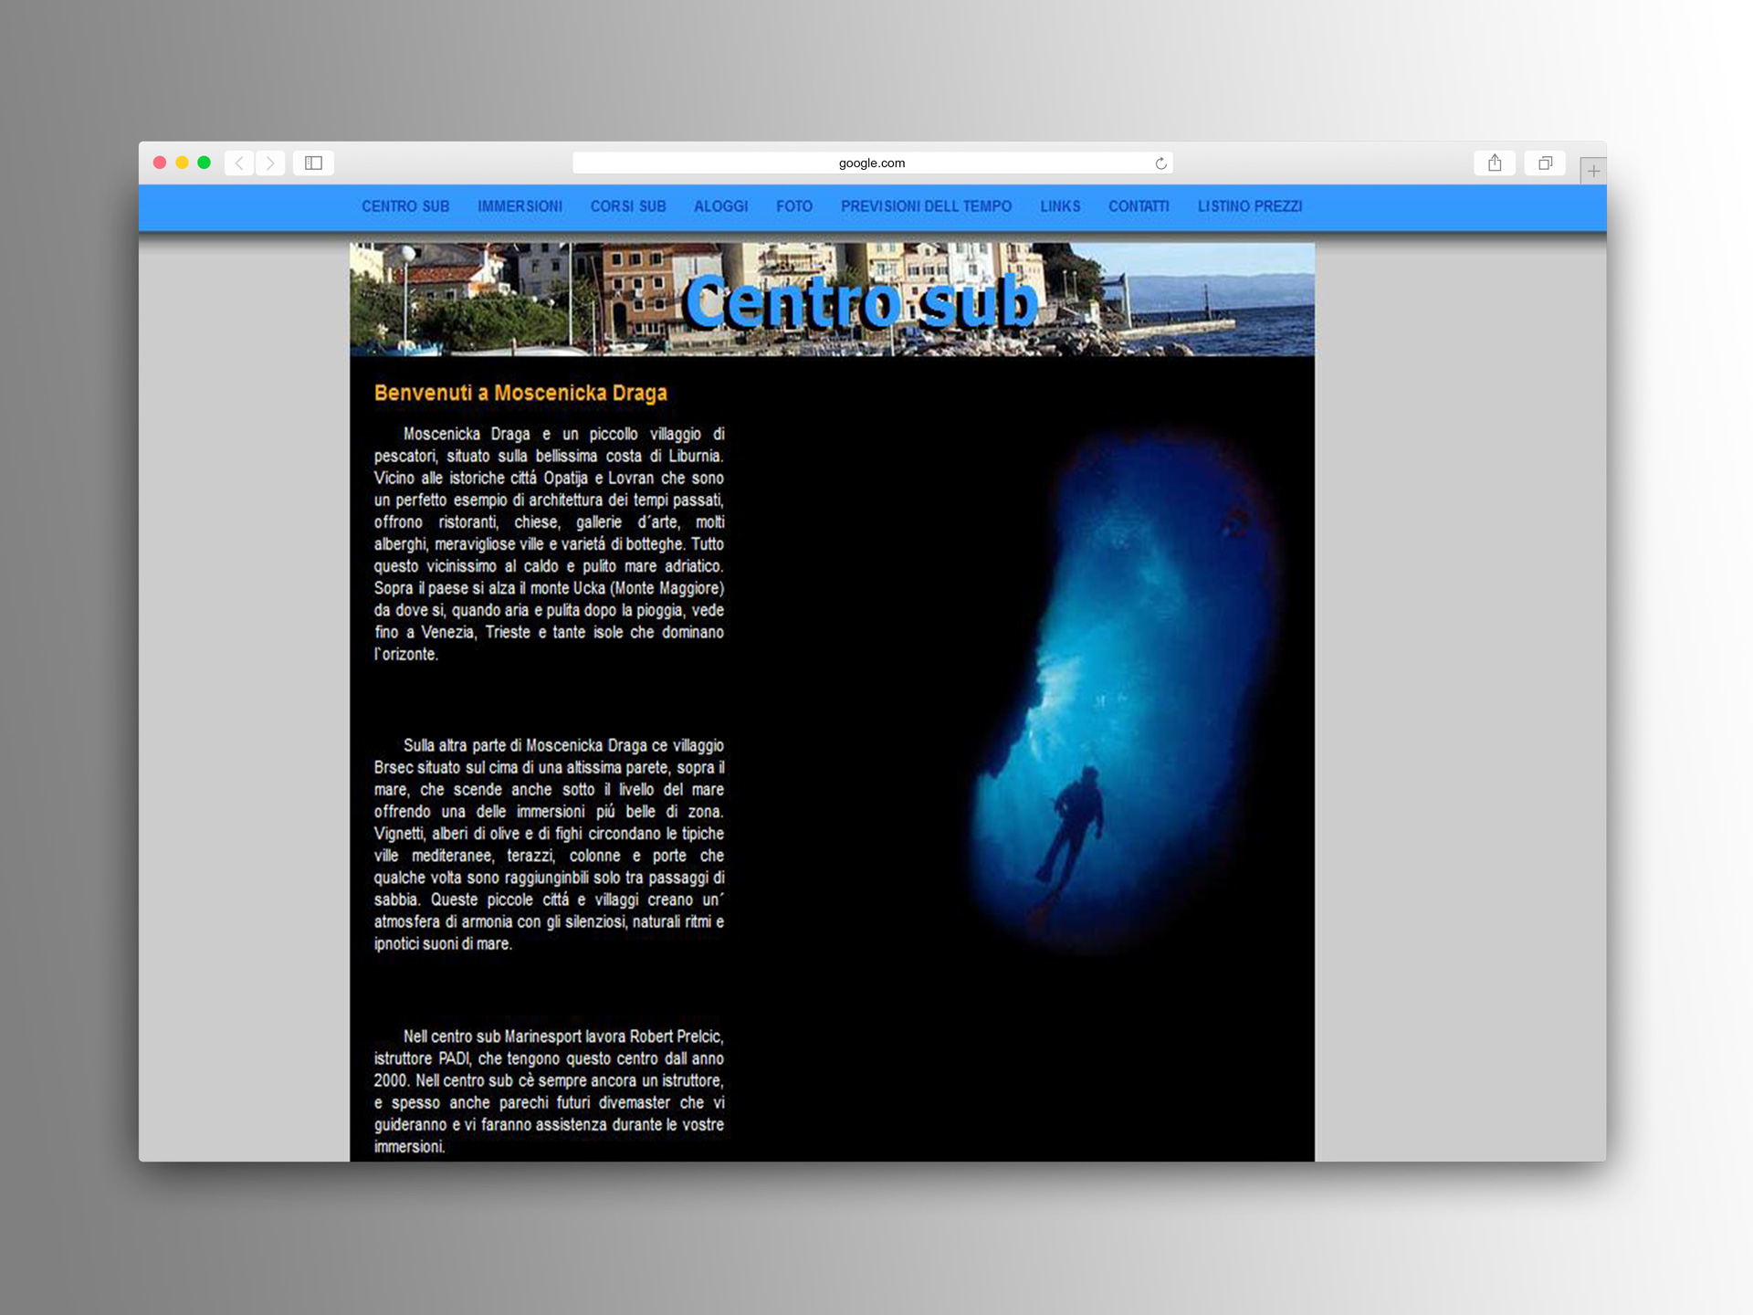Navigate back using the back arrow
This screenshot has width=1753, height=1315.
pyautogui.click(x=239, y=163)
